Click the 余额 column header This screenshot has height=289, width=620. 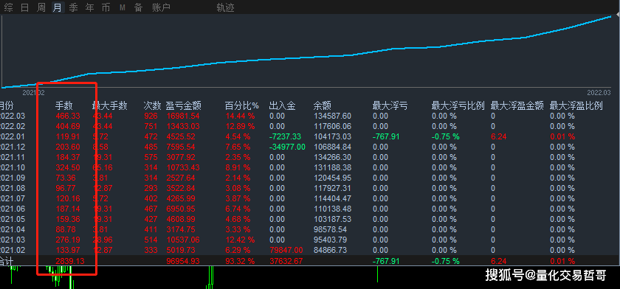coord(323,106)
